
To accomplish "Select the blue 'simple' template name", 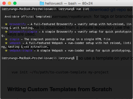I will tap(14, 39).
